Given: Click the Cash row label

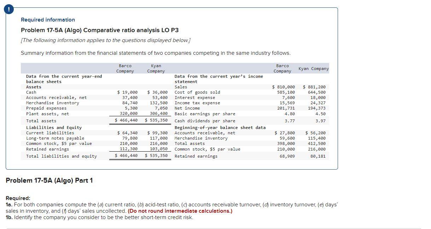Looking at the screenshot, I should (x=30, y=92).
